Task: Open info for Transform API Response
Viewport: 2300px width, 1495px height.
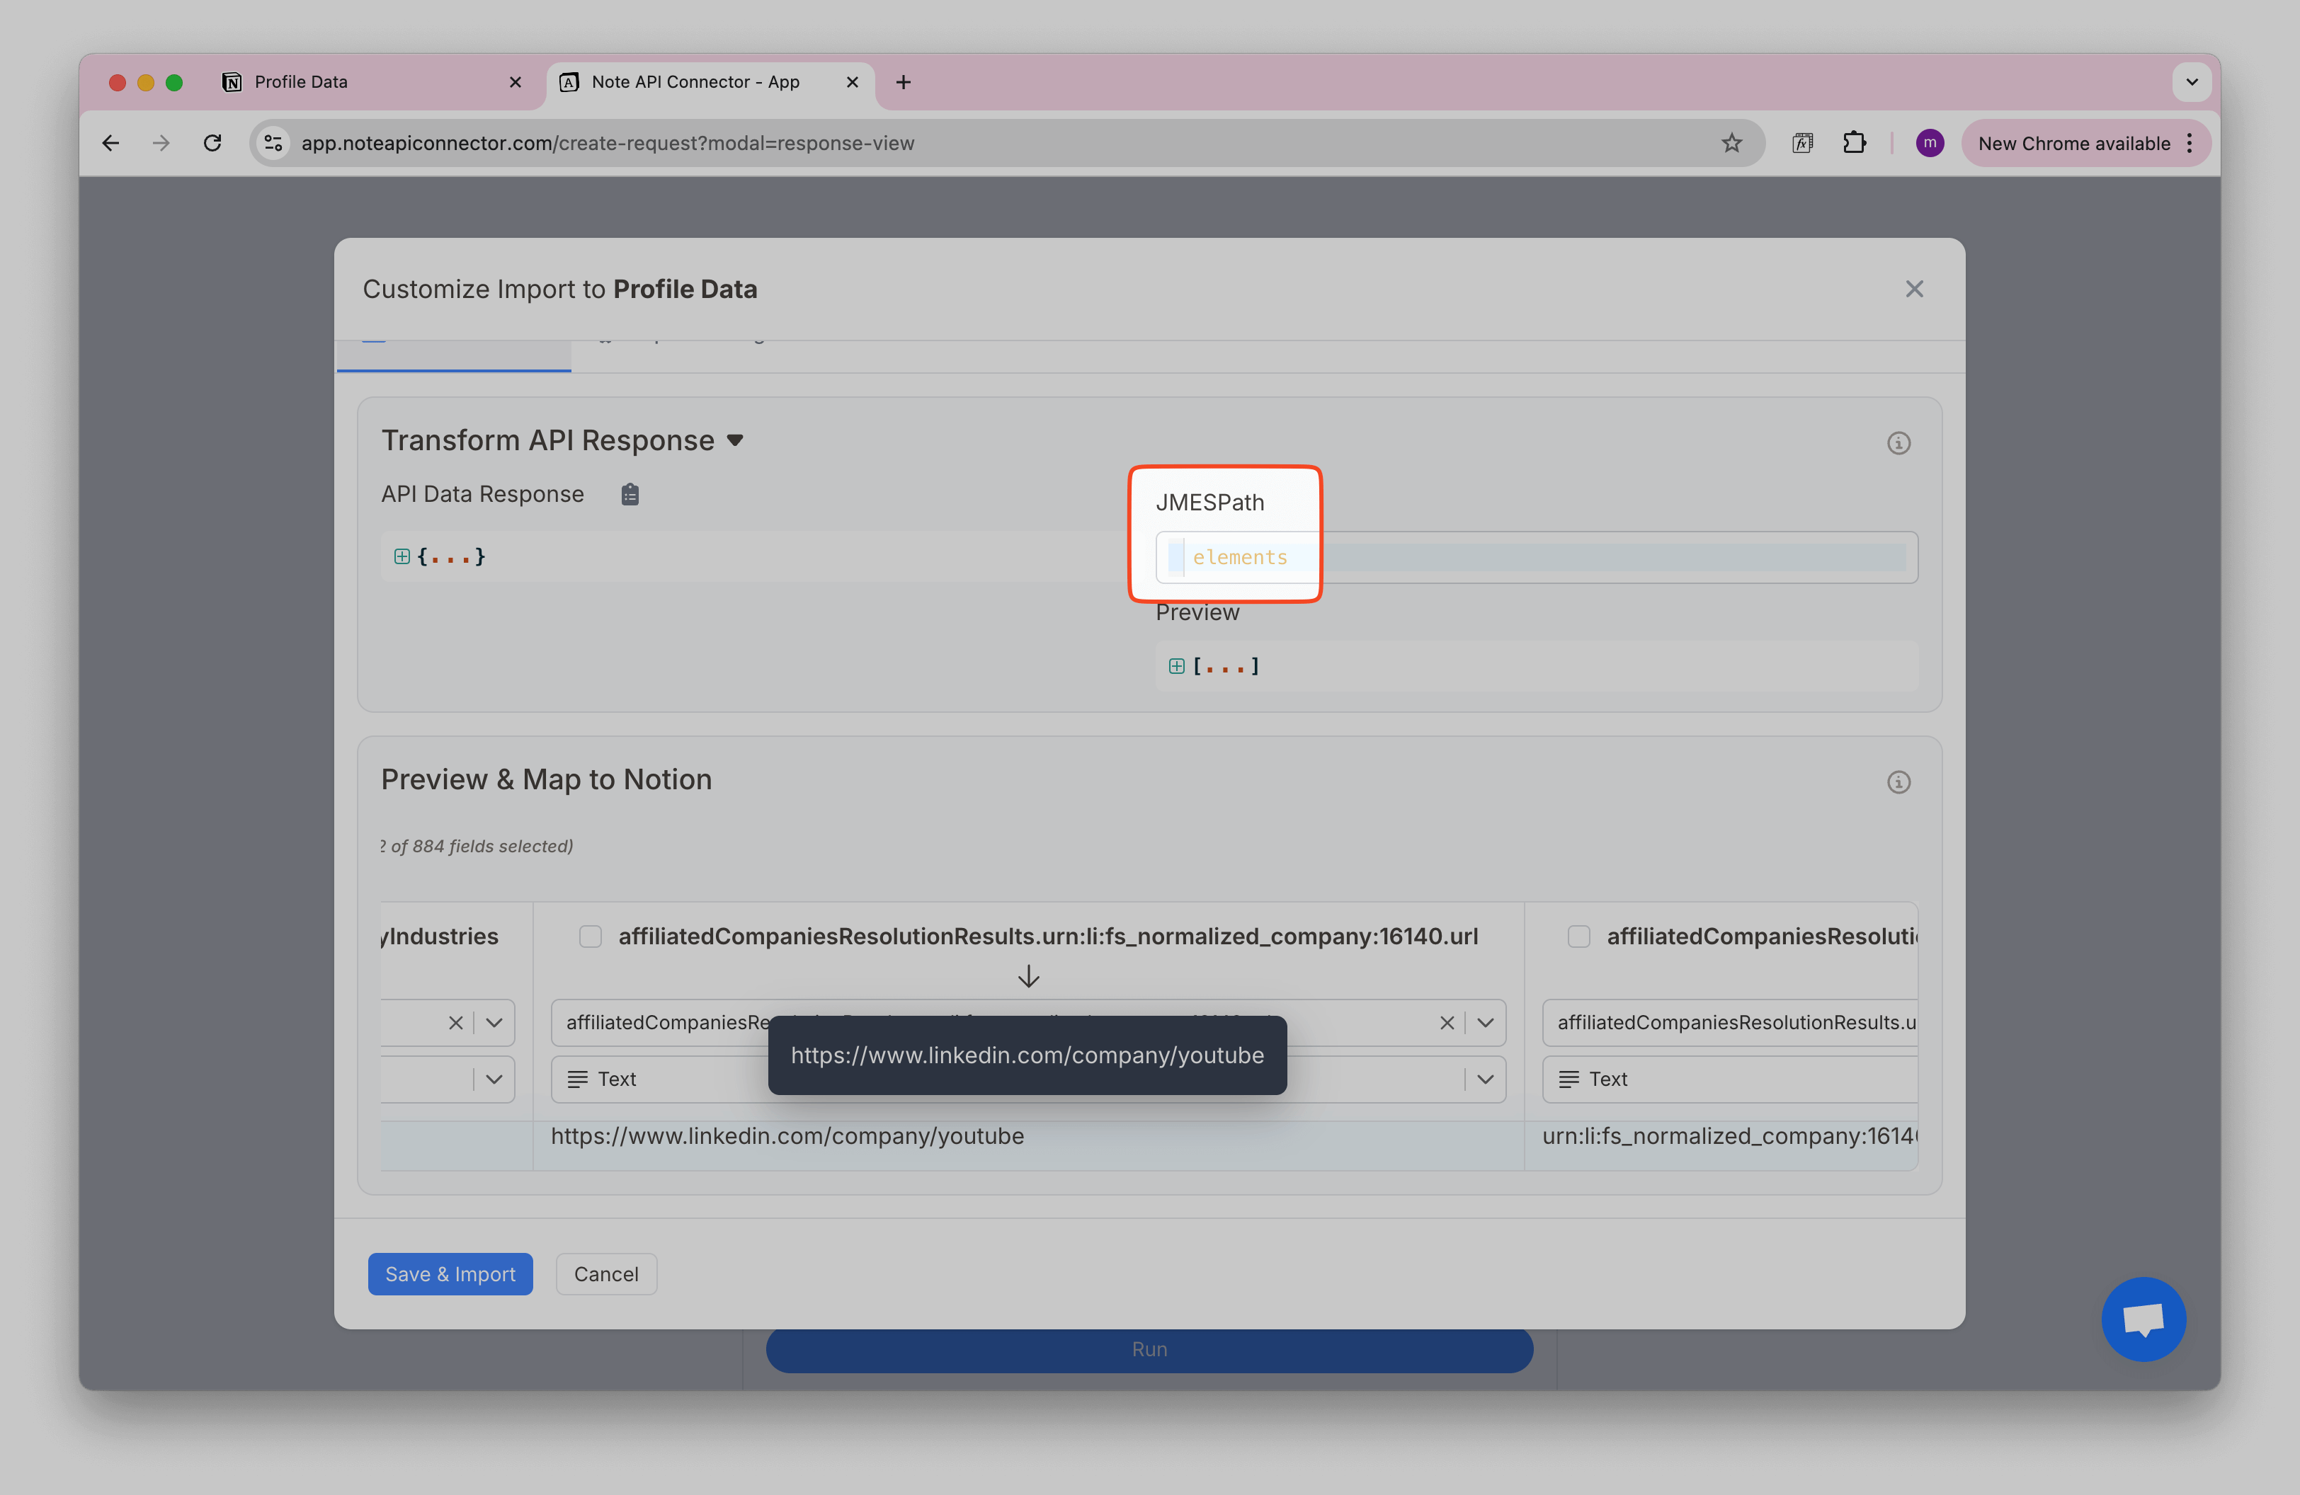Action: pos(1898,442)
